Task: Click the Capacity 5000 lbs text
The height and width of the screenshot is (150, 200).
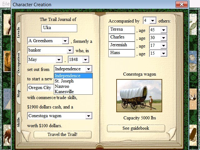Action: 140,118
